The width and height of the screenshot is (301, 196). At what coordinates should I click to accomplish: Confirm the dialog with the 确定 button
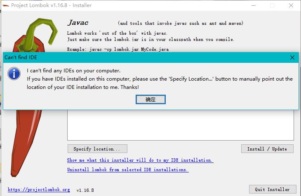150,99
